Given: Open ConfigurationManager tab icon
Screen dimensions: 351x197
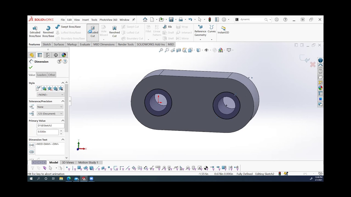Looking at the screenshot, I should coord(48,55).
